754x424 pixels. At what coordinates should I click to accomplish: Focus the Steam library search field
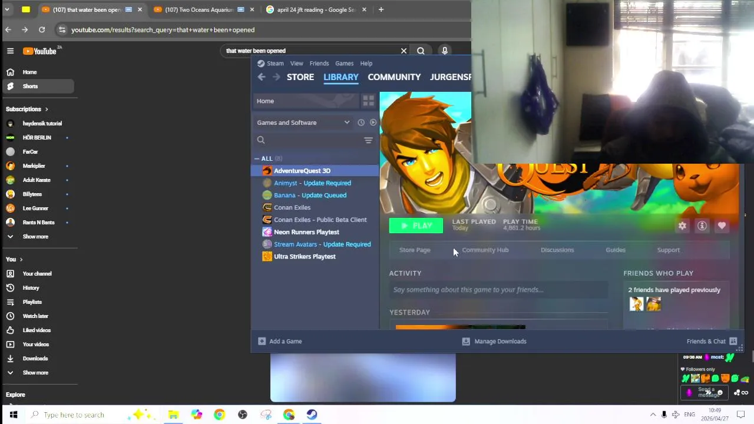(306, 140)
